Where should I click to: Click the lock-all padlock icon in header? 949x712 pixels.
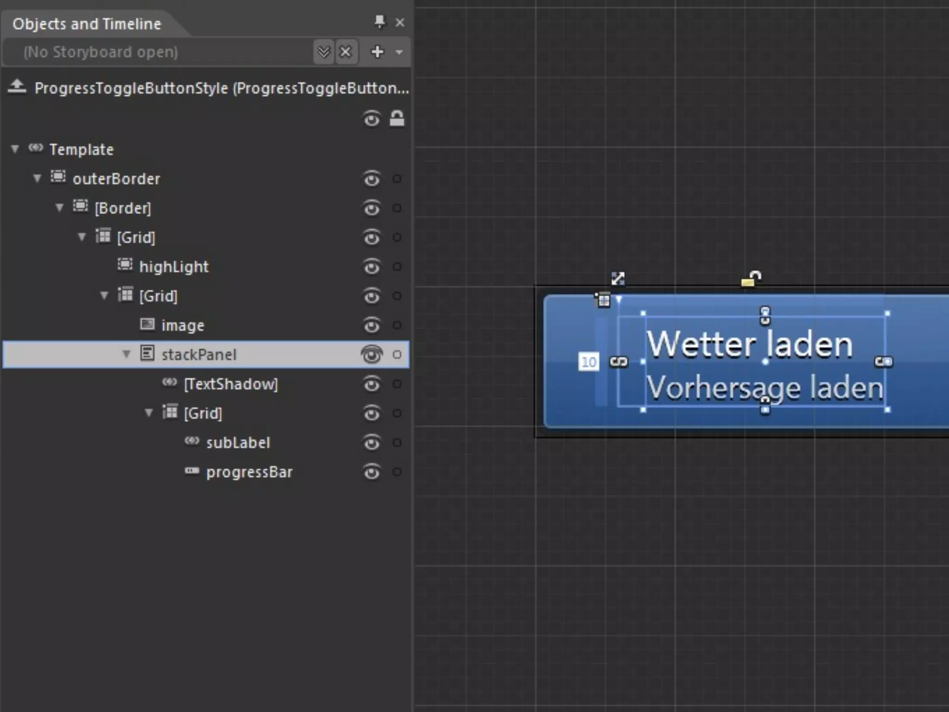point(397,119)
